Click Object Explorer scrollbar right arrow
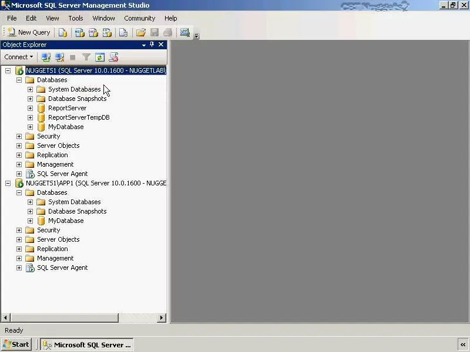Viewport: 470px width, 352px height. [x=161, y=317]
